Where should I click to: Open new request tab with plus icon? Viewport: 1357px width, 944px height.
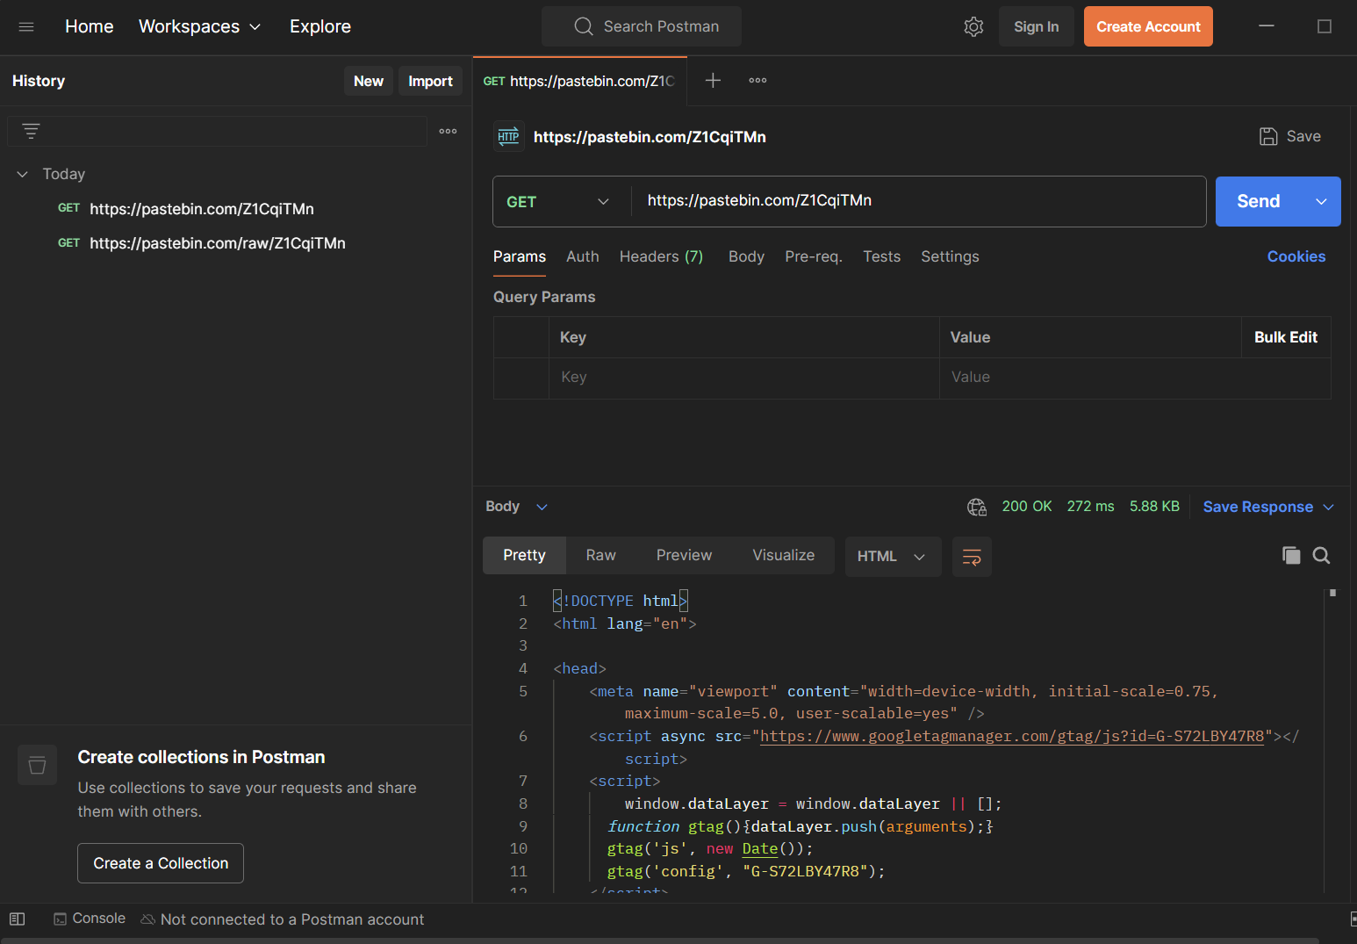point(713,81)
